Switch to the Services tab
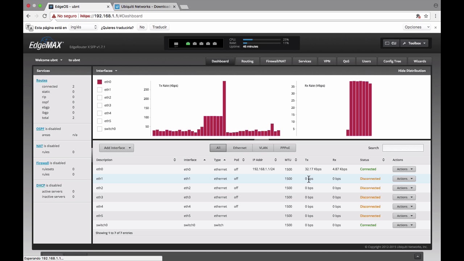This screenshot has width=464, height=261. point(304,61)
